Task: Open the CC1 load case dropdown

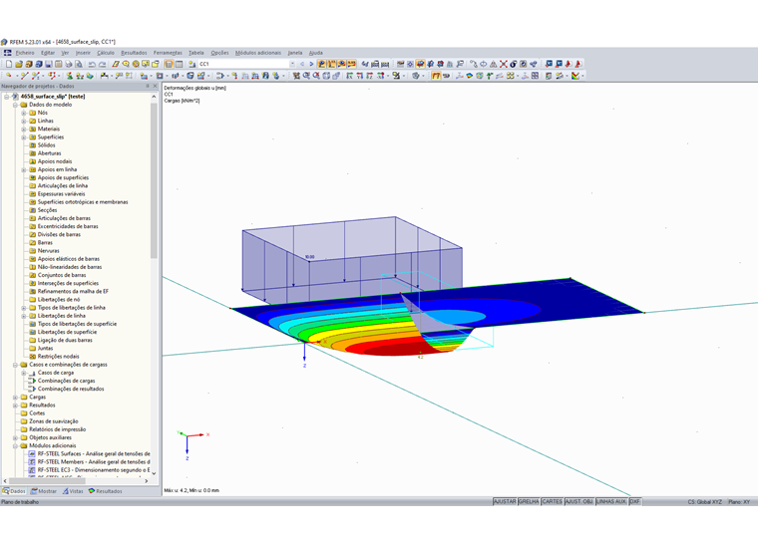Action: 292,64
